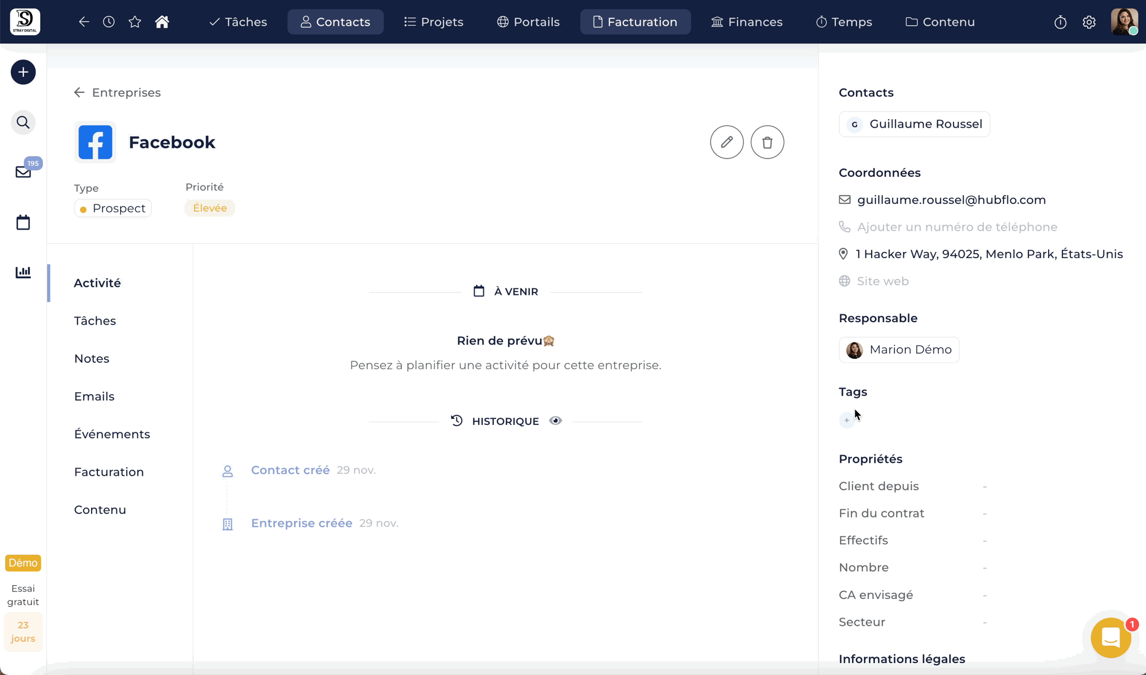Image resolution: width=1146 pixels, height=675 pixels.
Task: Click the location pin icon by address
Action: pos(843,254)
